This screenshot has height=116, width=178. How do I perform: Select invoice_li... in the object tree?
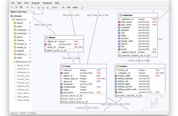pos(23,44)
